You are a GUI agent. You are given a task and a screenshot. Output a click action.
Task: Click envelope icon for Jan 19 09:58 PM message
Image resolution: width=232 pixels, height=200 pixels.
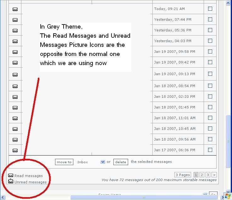[15, 52]
